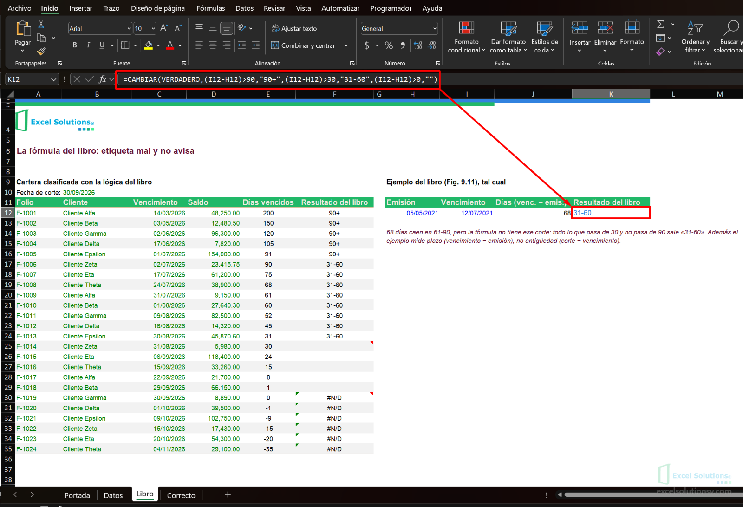Viewport: 743px width, 507px height.
Task: Open the Fórmulas ribbon tab
Action: 211,8
